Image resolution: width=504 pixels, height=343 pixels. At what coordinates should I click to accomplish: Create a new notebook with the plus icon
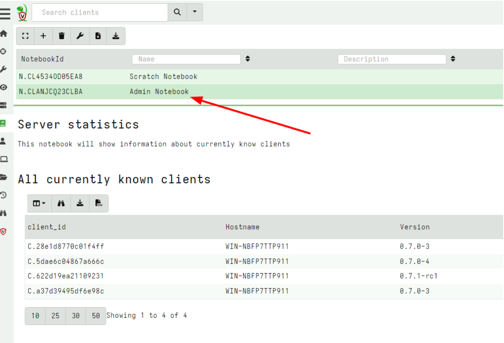[43, 36]
